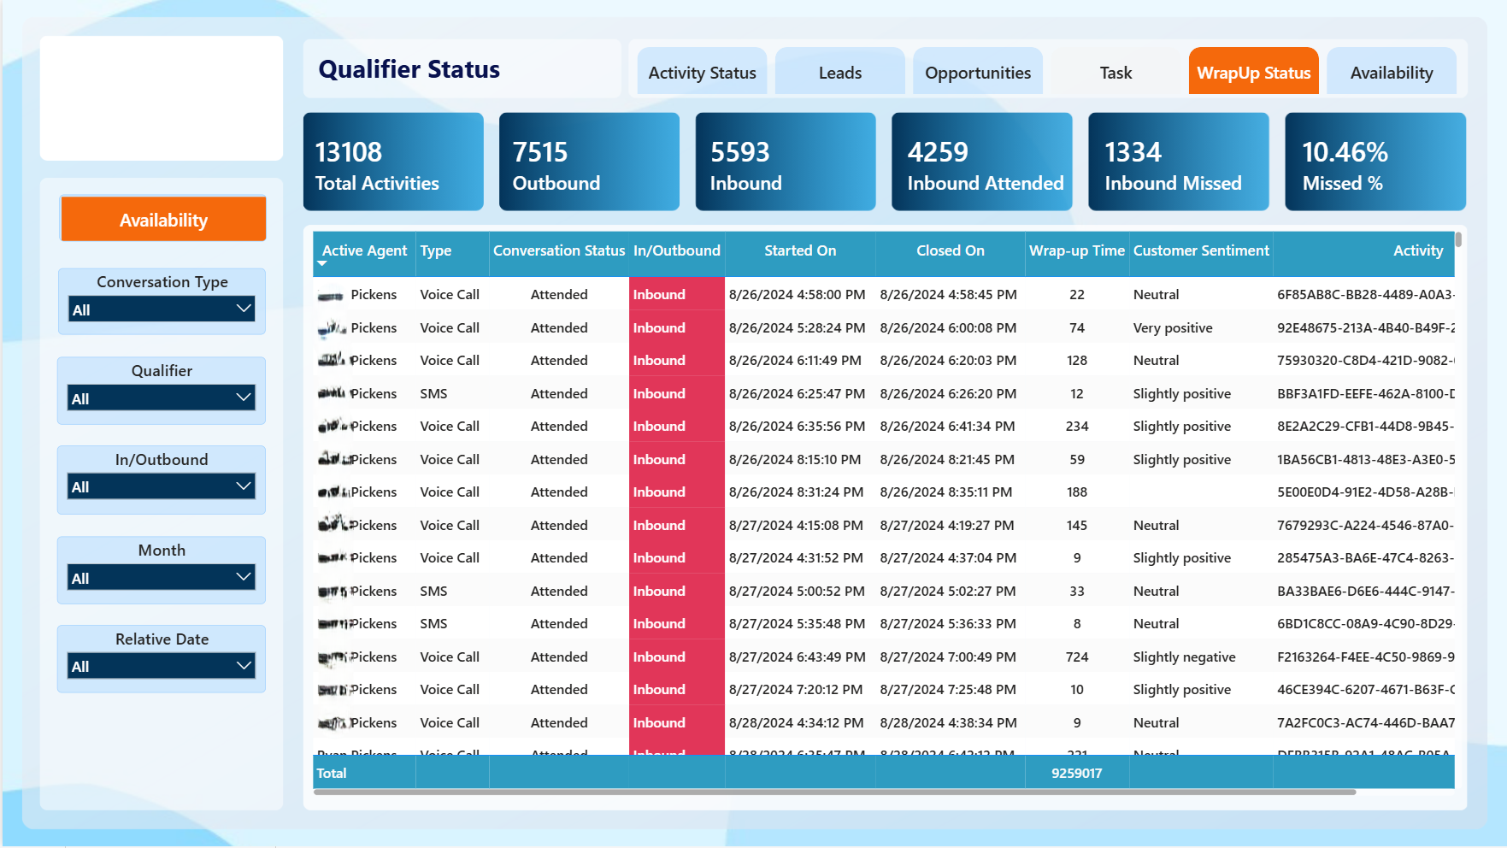Click the Active Agent sort arrow icon
Image resolution: width=1507 pixels, height=848 pixels.
[x=322, y=264]
